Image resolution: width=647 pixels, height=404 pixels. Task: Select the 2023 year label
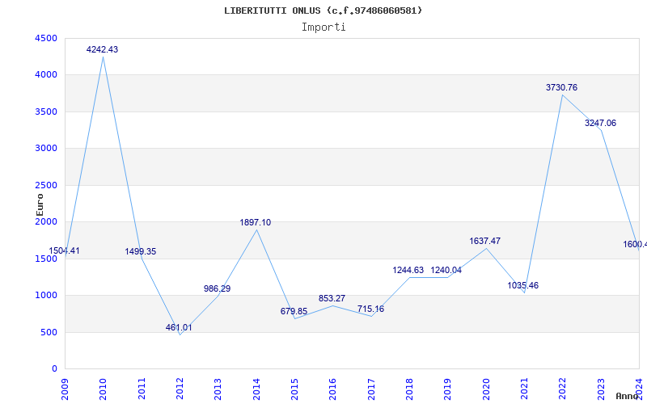(601, 389)
